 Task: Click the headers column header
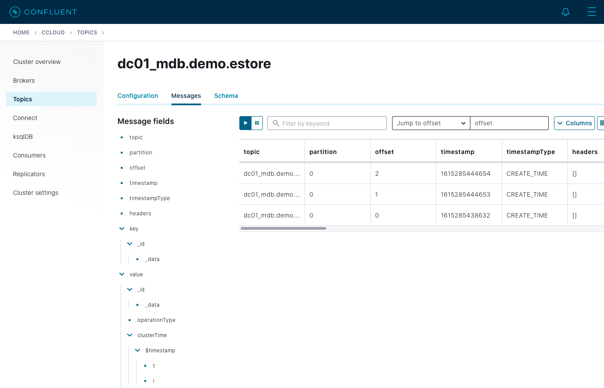[586, 151]
